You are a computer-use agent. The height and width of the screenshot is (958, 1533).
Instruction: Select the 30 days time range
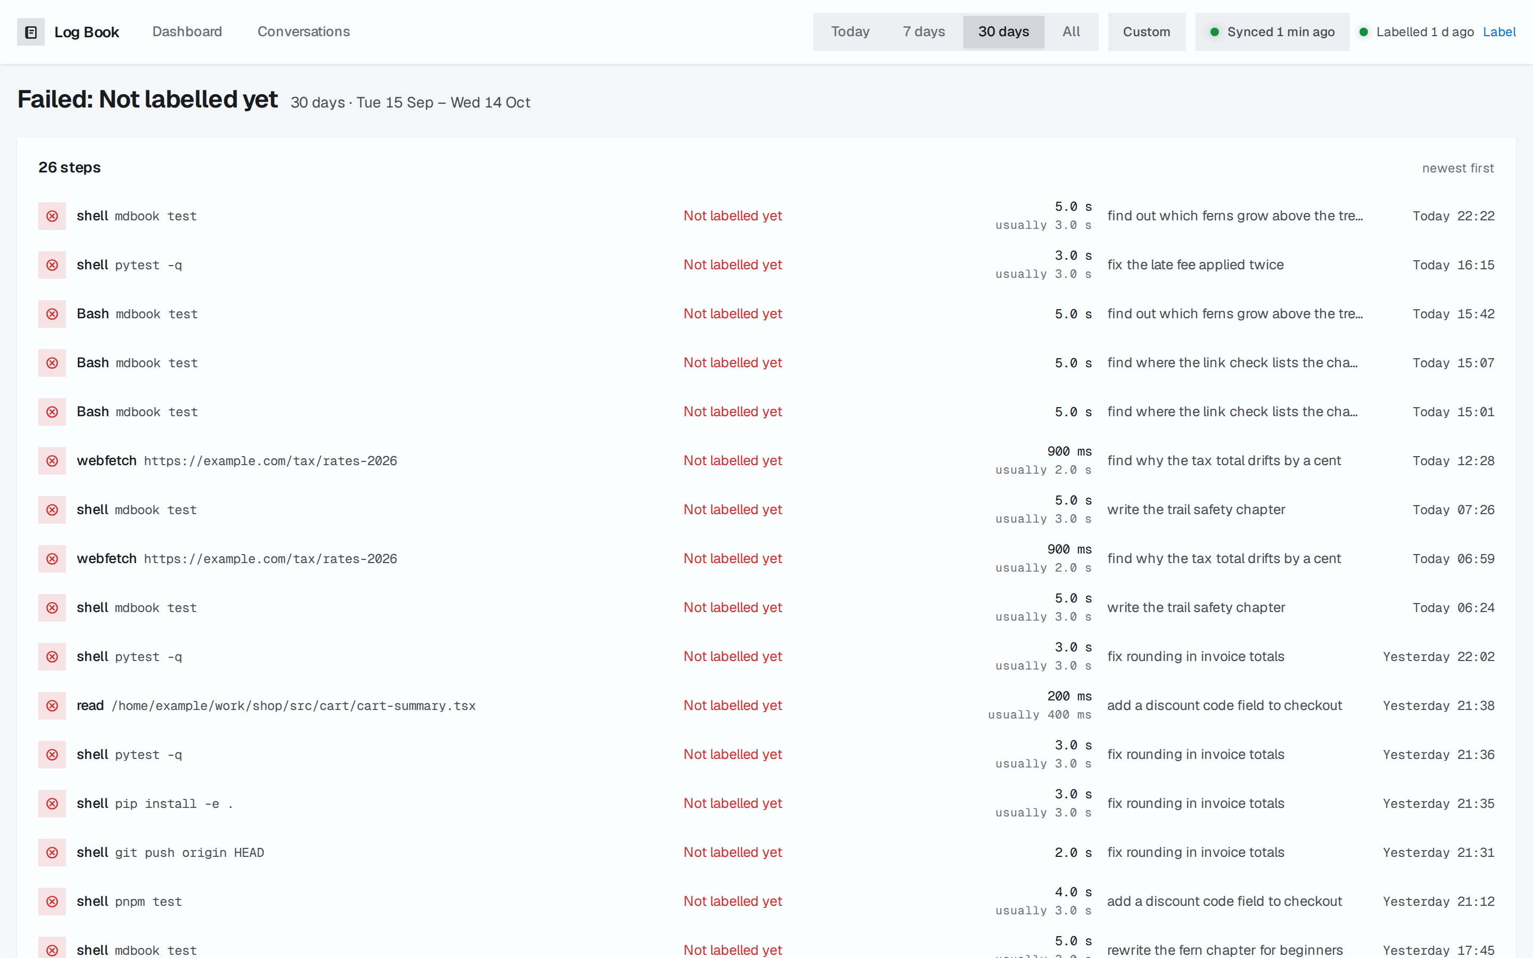tap(1003, 32)
